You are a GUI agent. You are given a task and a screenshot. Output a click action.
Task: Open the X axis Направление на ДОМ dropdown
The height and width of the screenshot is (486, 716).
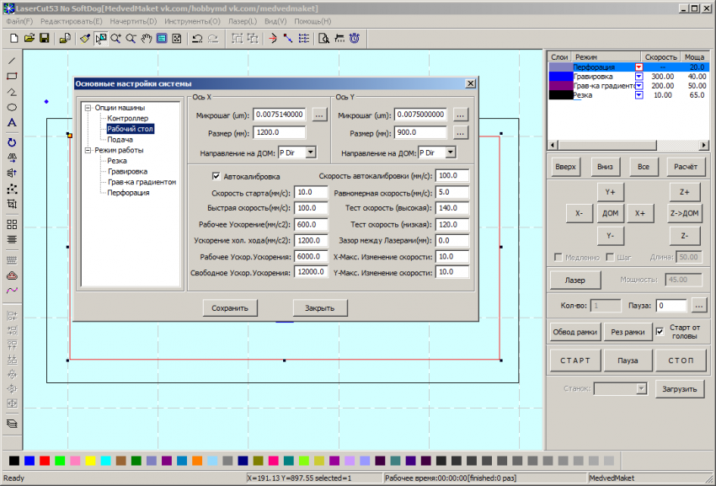coord(310,152)
